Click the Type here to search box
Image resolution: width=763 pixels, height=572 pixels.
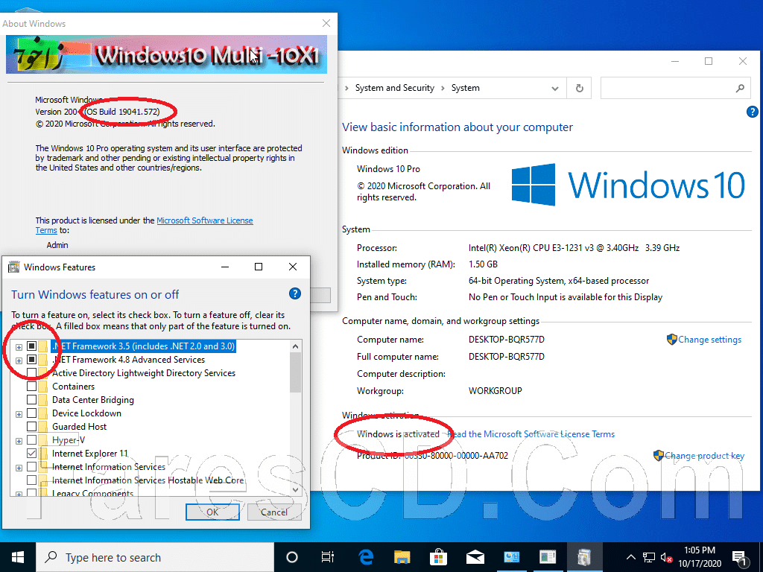tap(156, 557)
